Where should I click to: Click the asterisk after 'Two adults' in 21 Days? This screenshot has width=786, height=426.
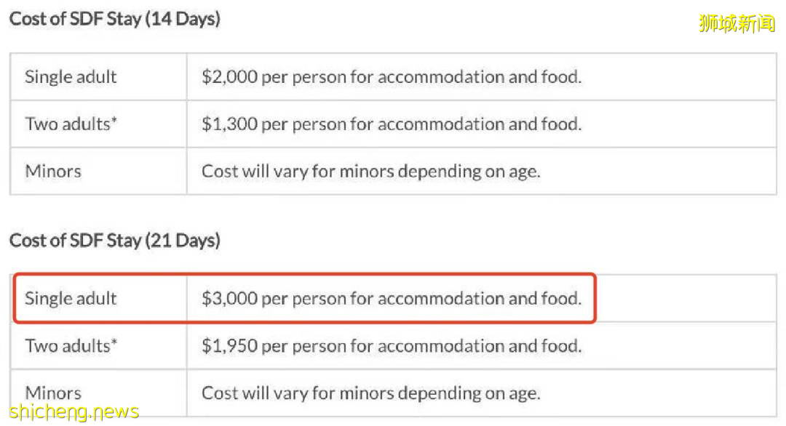click(114, 342)
